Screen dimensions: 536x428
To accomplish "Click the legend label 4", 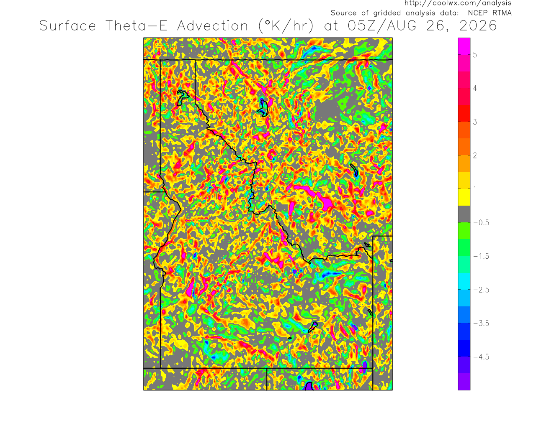I will 475,88.
